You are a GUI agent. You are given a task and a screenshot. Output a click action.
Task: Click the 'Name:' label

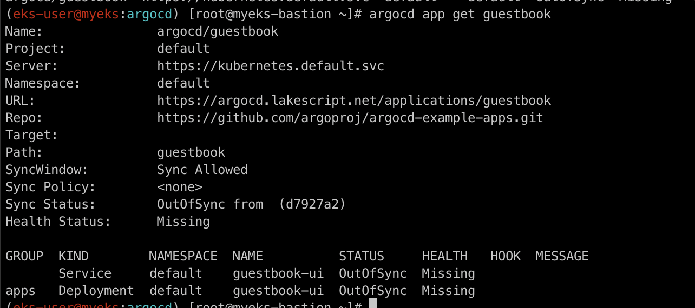click(24, 32)
